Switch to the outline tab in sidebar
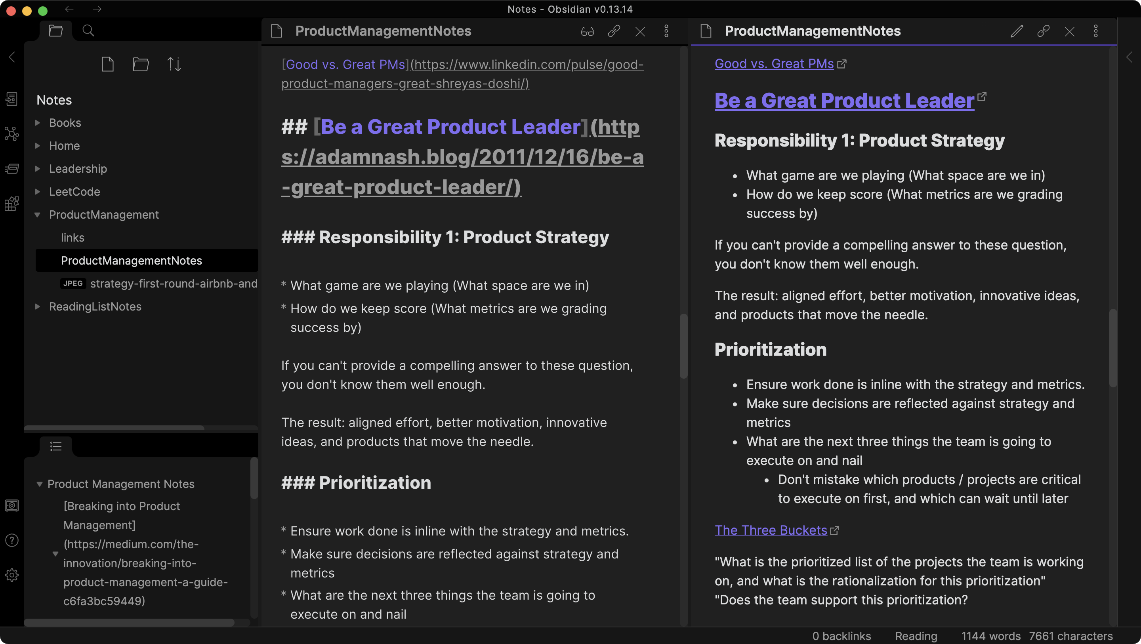The width and height of the screenshot is (1141, 644). pos(56,446)
